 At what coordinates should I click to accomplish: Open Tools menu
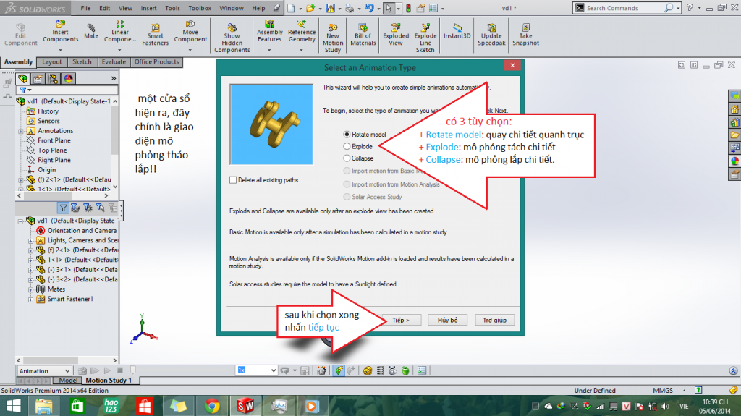point(172,8)
